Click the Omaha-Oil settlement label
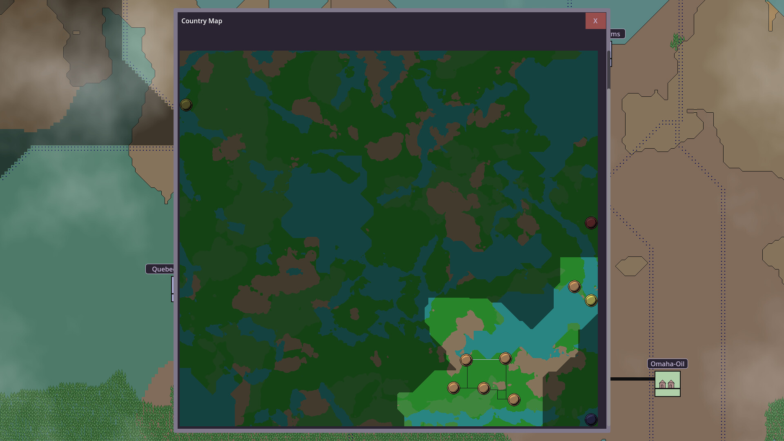The image size is (784, 441). point(668,364)
